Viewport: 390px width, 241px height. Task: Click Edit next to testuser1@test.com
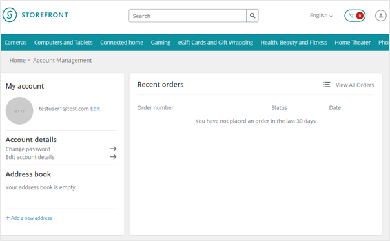[x=95, y=109]
